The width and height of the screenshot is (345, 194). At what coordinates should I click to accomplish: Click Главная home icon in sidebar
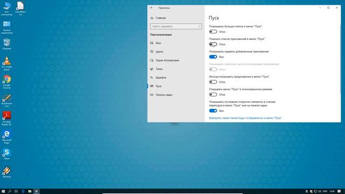[x=152, y=18]
